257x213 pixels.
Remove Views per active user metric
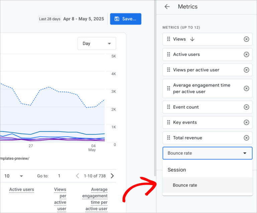pos(246,70)
